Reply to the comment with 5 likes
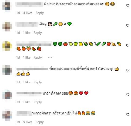131x126 pixels. (40, 122)
